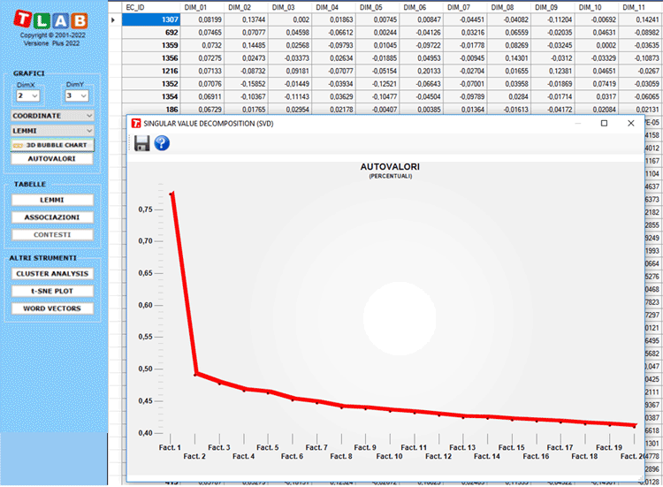
Task: Click cell value -0,11143
Action: tap(290, 97)
